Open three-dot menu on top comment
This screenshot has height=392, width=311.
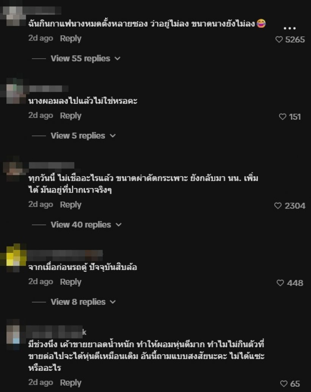(x=290, y=28)
